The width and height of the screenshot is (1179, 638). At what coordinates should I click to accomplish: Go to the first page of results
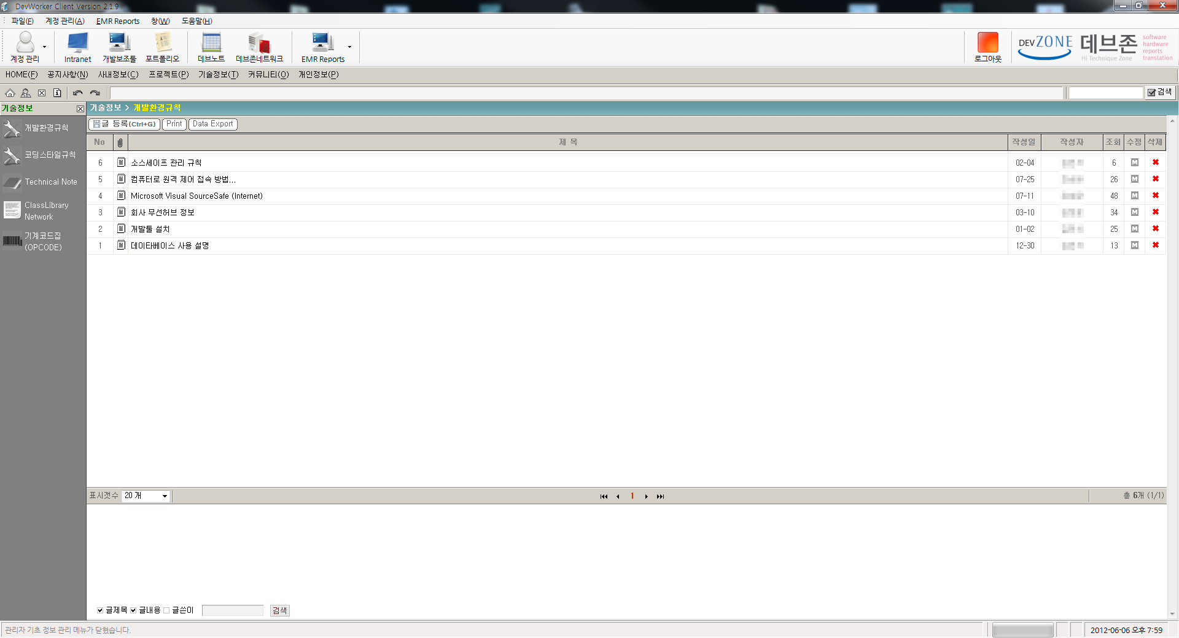(604, 496)
